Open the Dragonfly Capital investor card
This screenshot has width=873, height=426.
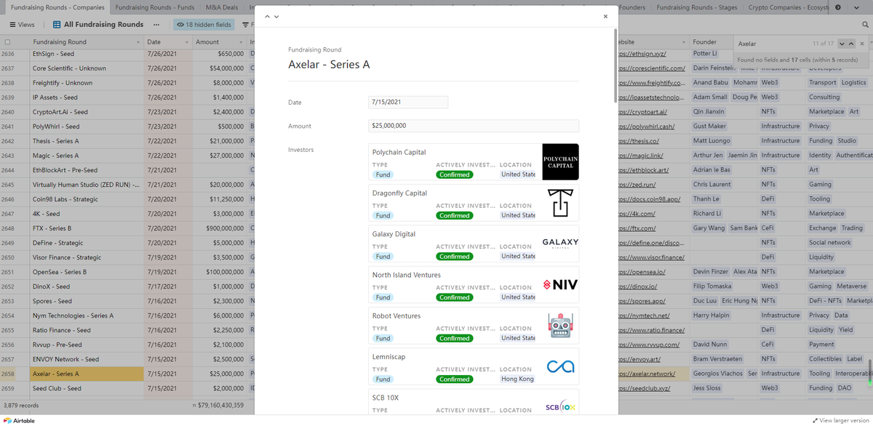click(474, 203)
